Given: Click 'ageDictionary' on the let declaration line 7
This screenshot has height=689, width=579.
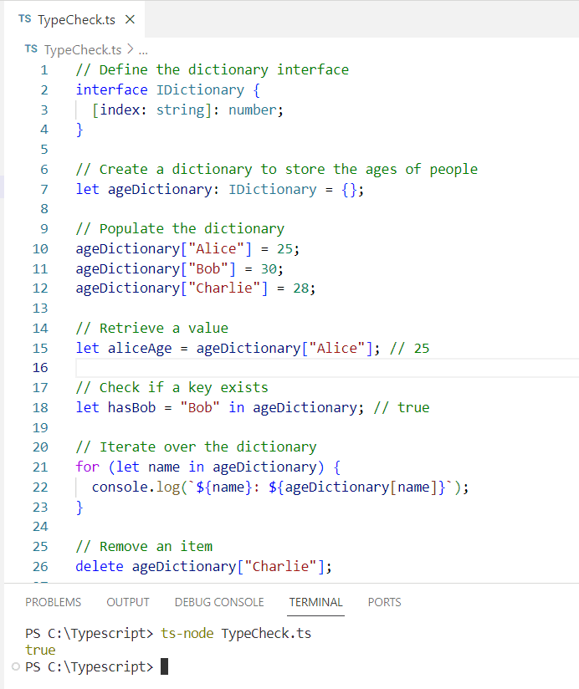Looking at the screenshot, I should [x=160, y=189].
